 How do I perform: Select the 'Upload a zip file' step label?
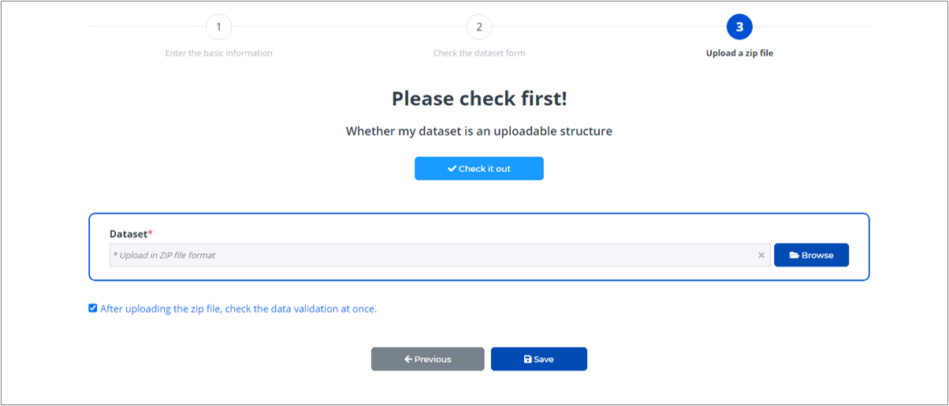click(739, 54)
